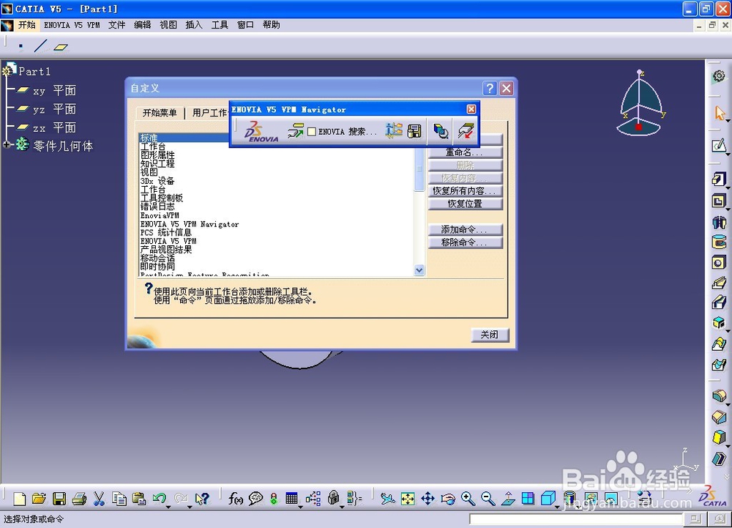Viewport: 732px width, 528px height.
Task: Click the 关闭 button in customize dialog
Action: (489, 335)
